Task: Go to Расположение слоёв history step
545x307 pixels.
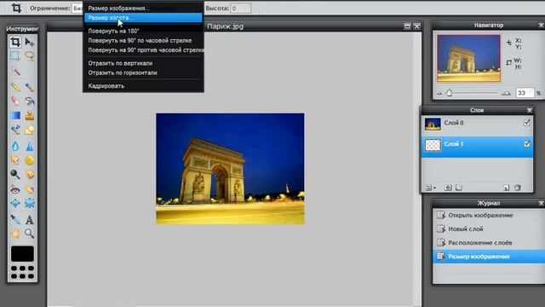Action: pyautogui.click(x=489, y=242)
